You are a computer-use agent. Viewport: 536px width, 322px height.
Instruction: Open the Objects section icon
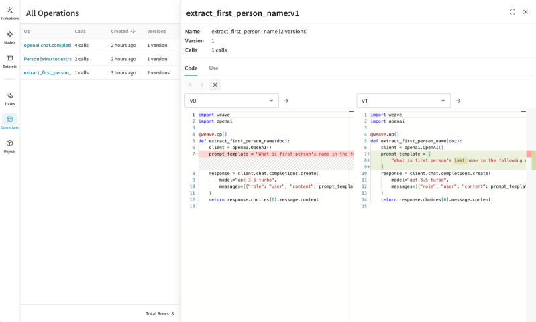pyautogui.click(x=9, y=146)
